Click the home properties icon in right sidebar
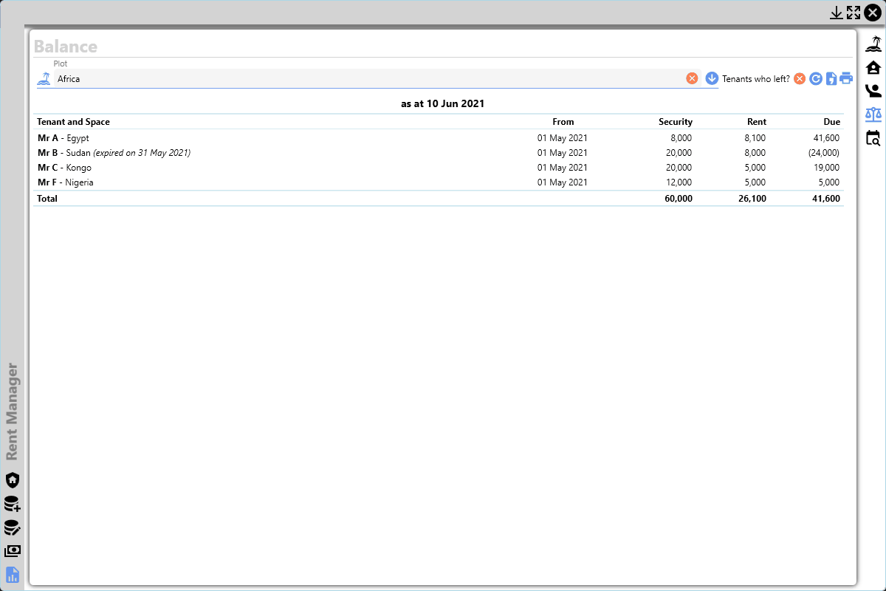Image resolution: width=886 pixels, height=591 pixels. click(873, 66)
